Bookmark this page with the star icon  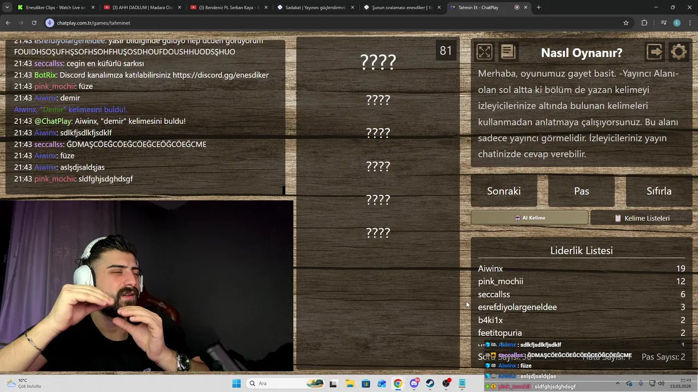click(x=626, y=23)
